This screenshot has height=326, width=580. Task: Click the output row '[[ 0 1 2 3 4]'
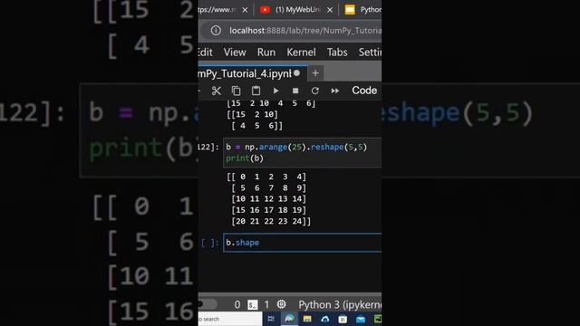[266, 177]
